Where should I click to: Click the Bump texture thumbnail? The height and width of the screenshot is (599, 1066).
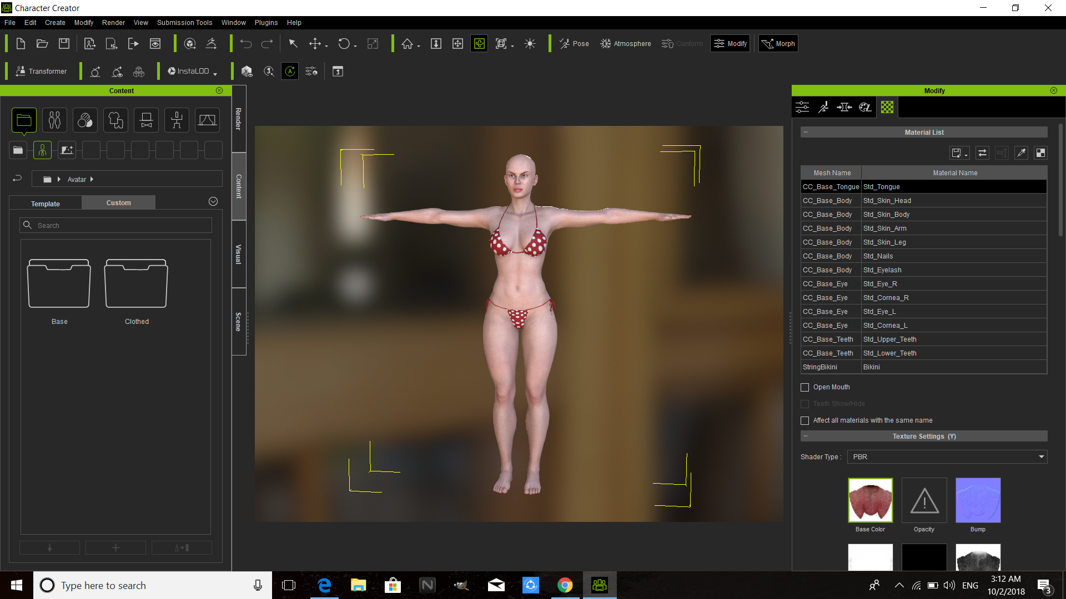[x=978, y=500]
